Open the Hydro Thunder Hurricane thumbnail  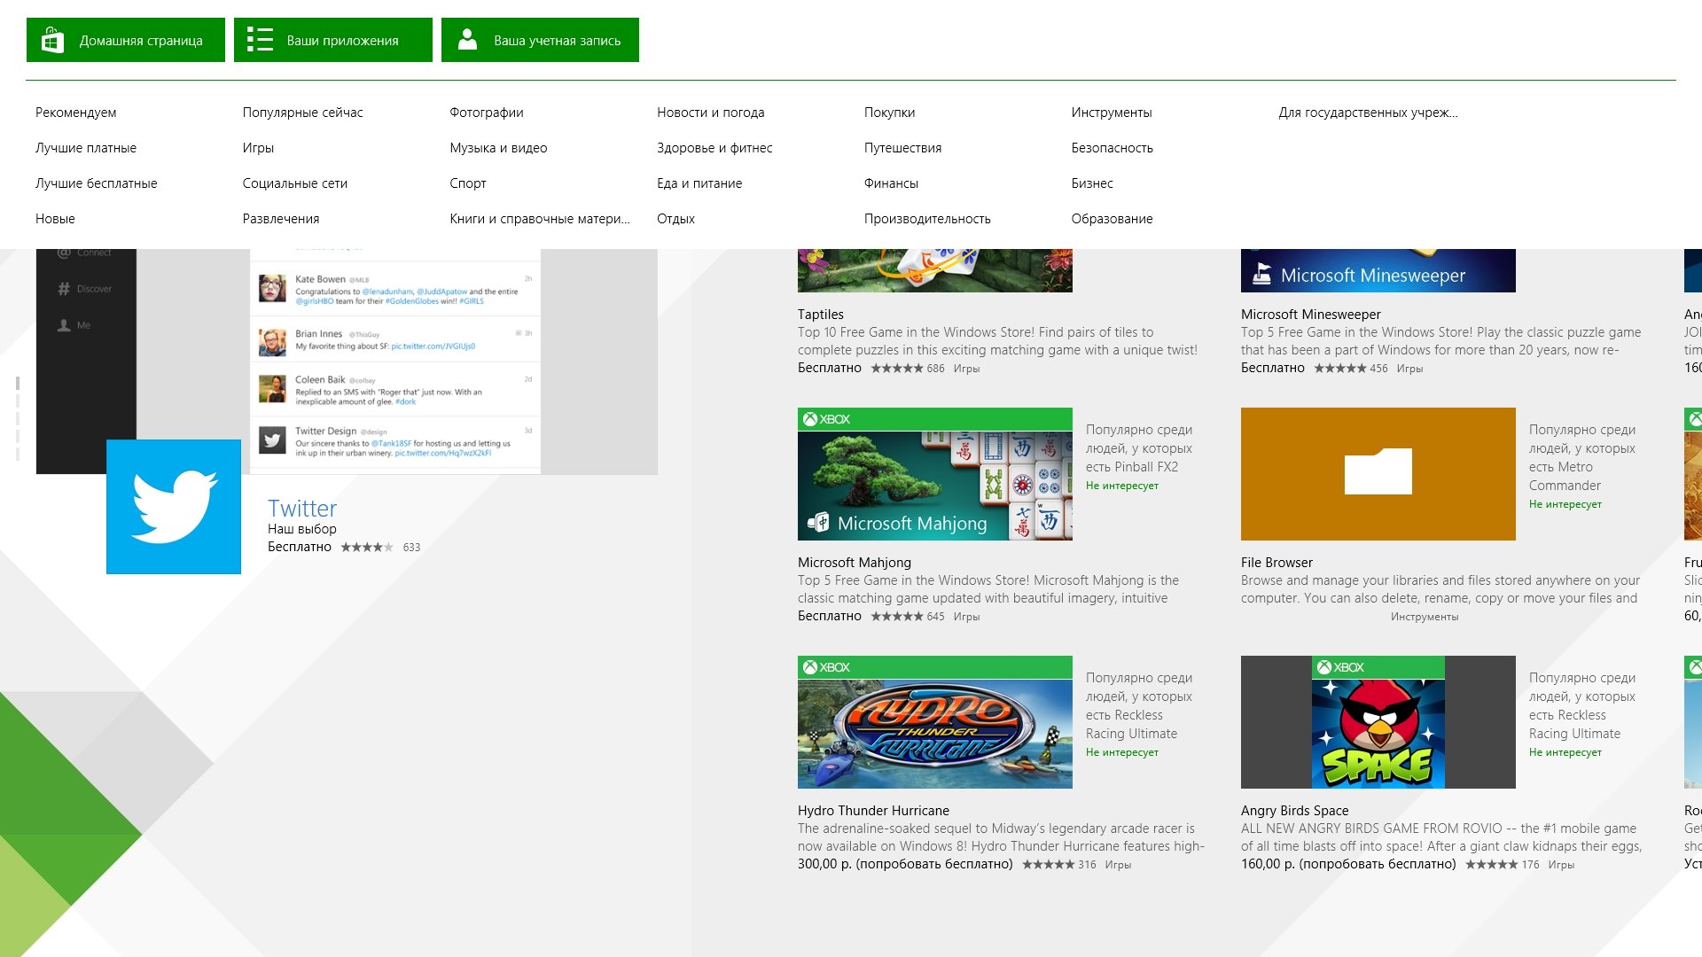click(935, 722)
